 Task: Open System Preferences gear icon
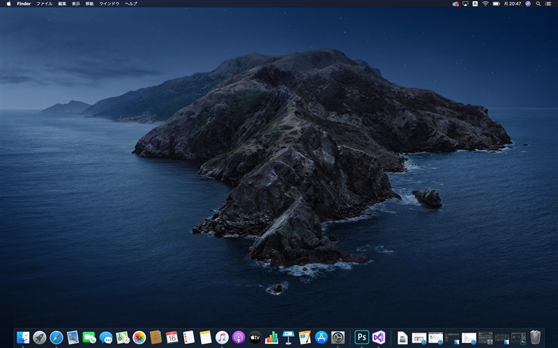pos(338,338)
